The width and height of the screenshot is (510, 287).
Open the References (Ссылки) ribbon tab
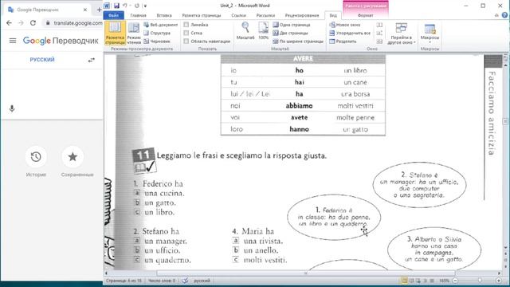pyautogui.click(x=239, y=15)
